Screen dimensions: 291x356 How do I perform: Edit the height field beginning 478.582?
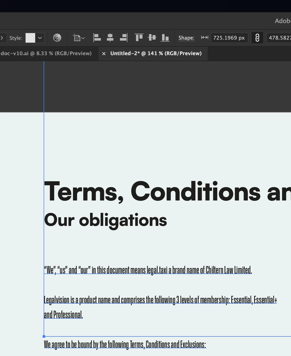coord(279,38)
